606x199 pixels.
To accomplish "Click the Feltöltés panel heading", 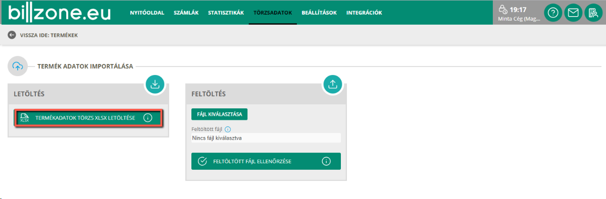I will click(209, 94).
